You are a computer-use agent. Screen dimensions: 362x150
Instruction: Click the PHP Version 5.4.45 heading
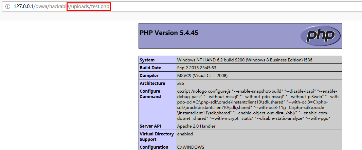[x=169, y=33]
